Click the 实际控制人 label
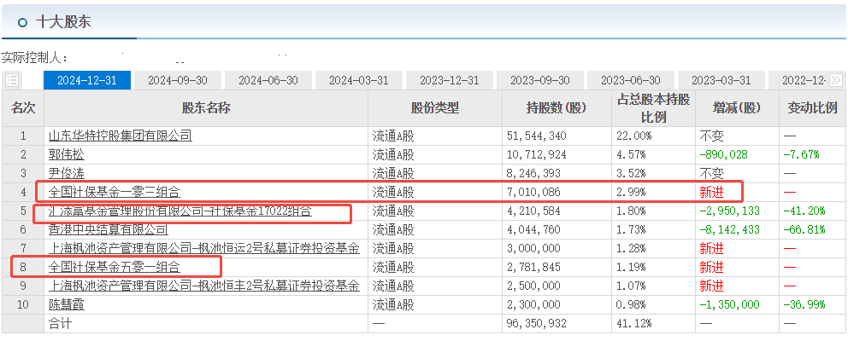 click(x=35, y=58)
